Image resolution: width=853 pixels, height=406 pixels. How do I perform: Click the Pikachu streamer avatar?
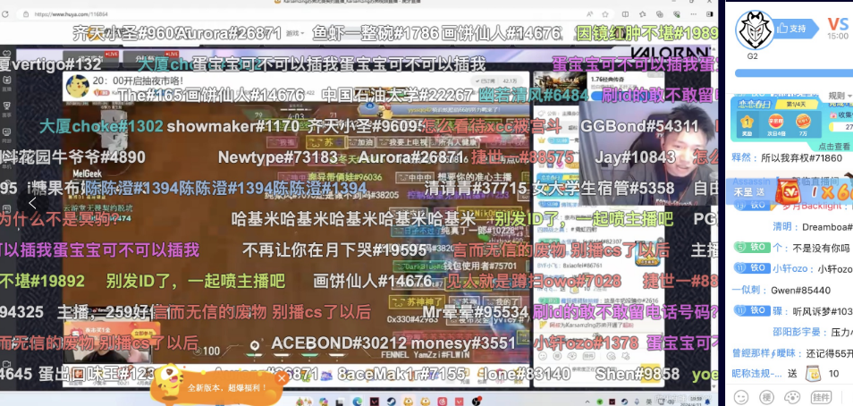click(x=77, y=87)
